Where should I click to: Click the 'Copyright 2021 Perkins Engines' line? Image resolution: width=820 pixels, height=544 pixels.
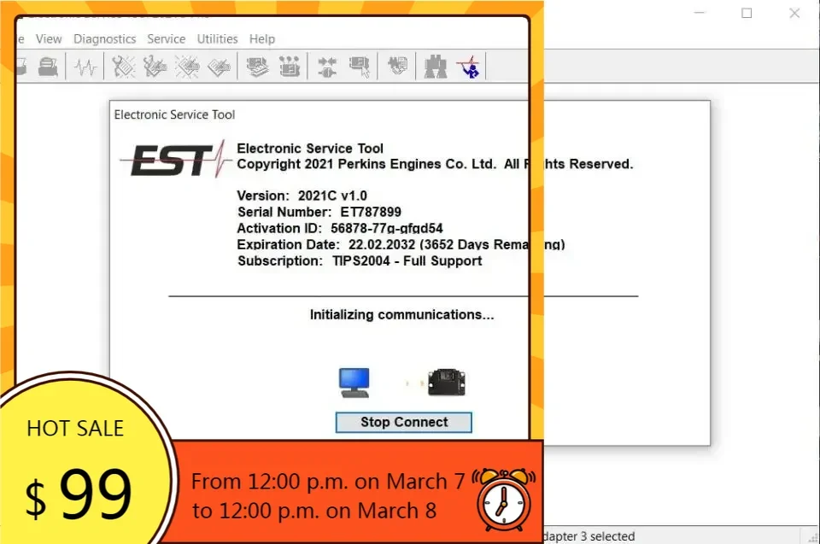click(x=435, y=164)
